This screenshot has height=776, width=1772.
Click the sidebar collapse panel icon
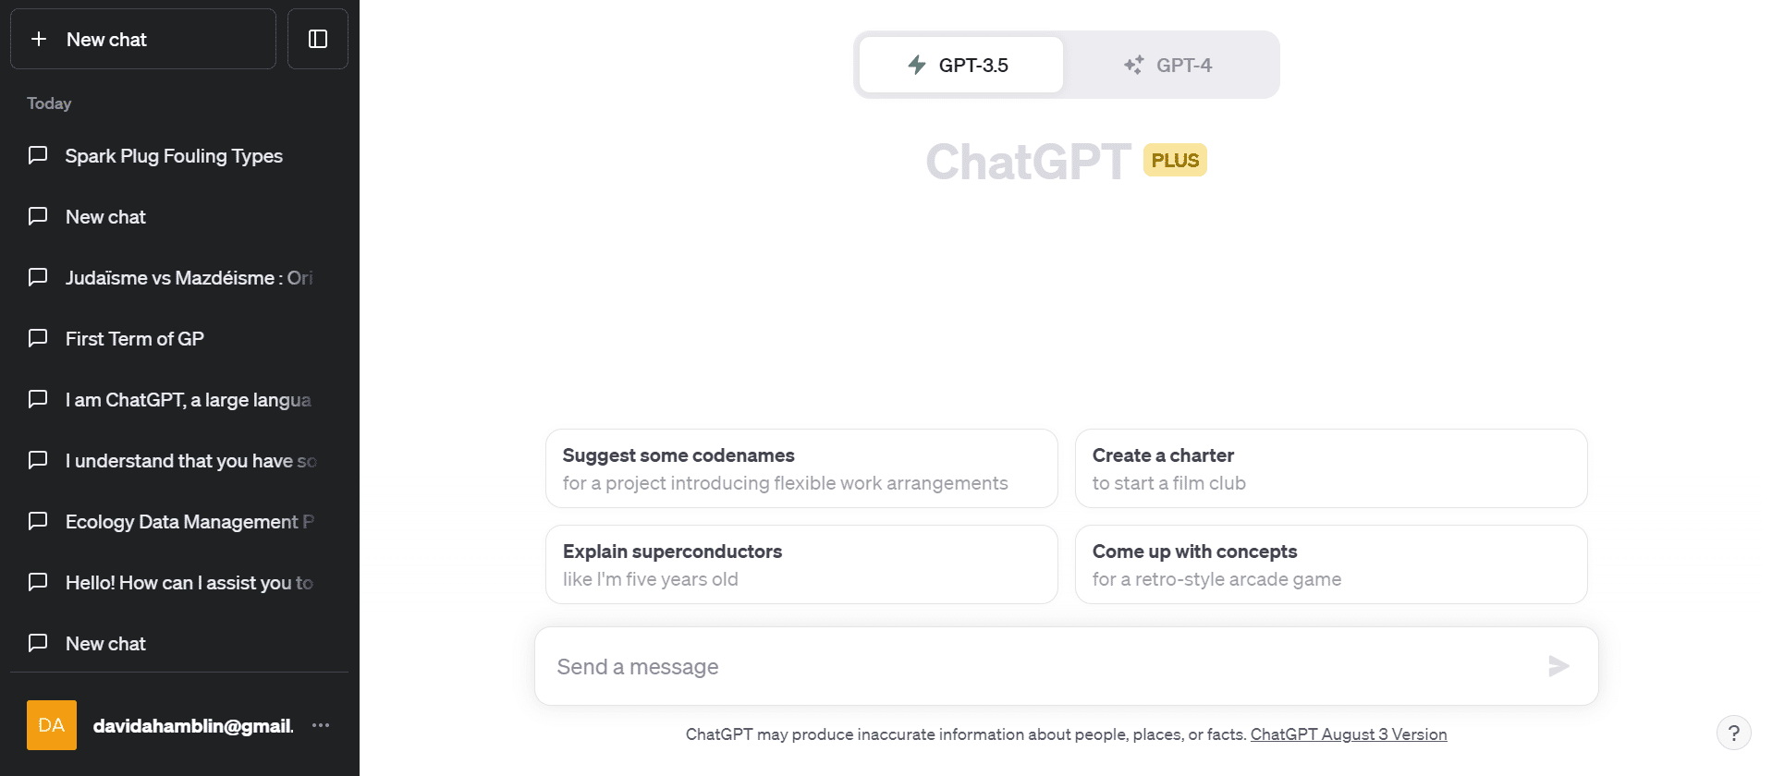[317, 39]
